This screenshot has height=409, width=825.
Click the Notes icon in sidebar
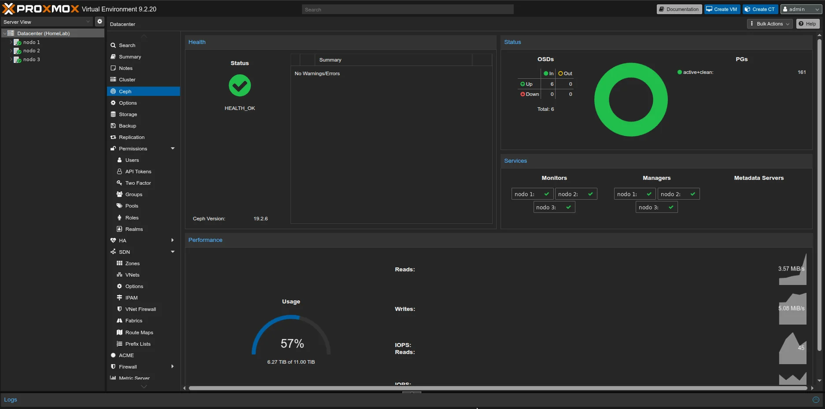click(113, 68)
